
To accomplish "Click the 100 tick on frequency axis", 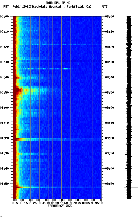I will tap(102, 203).
